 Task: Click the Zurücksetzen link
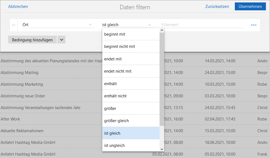(217, 7)
